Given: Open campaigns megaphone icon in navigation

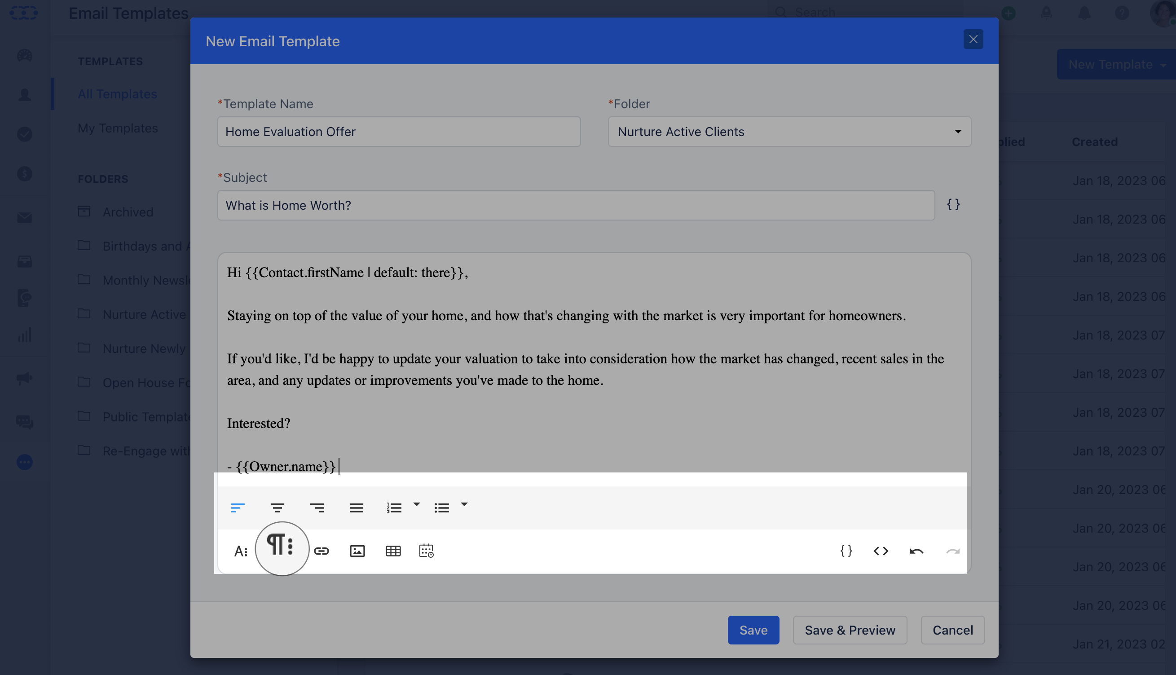Looking at the screenshot, I should click(x=25, y=378).
